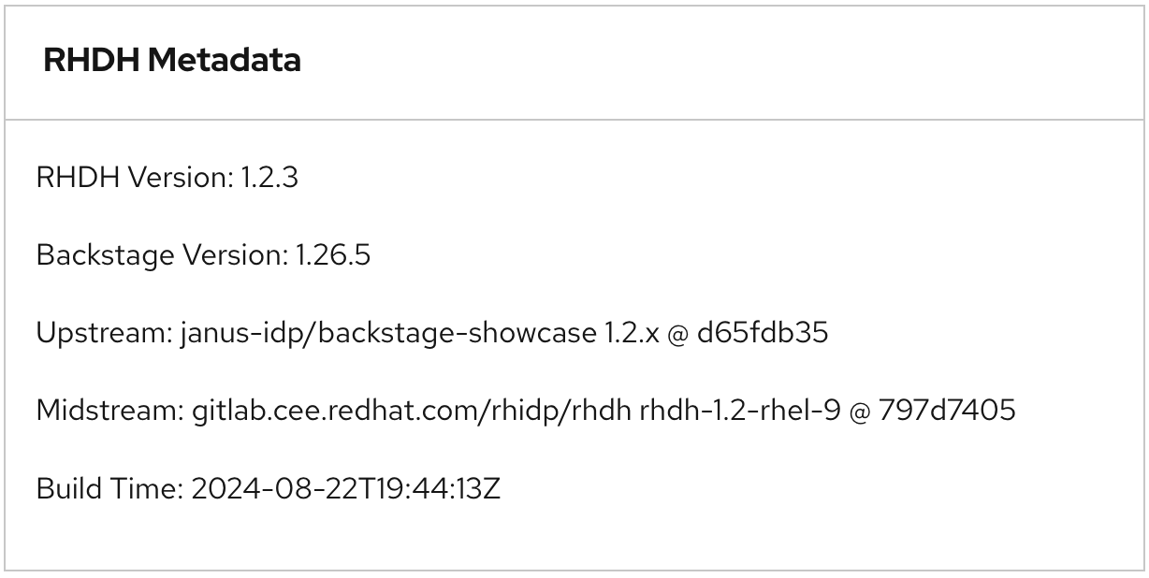
Task: Select the midstream commit hash 797d7405
Action: [947, 410]
